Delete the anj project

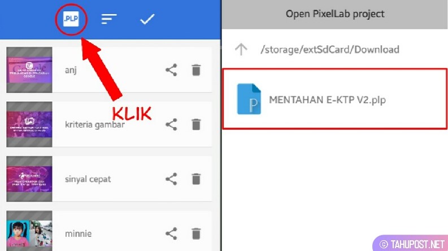coord(196,70)
